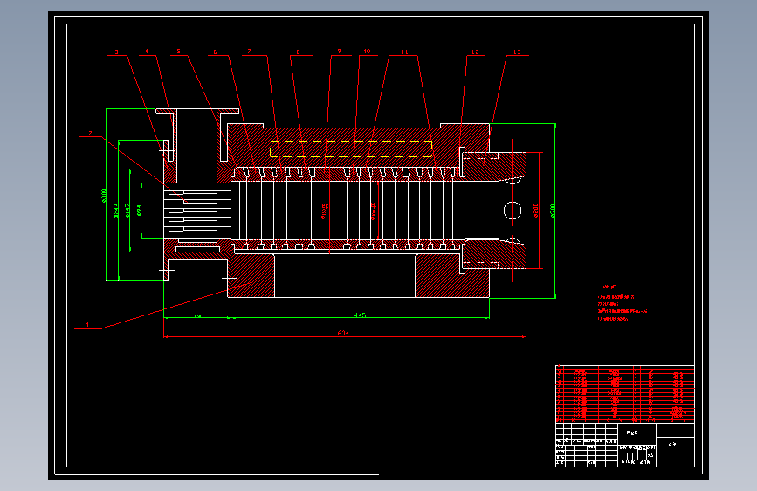
Task: Click part callout number 7
Action: (249, 52)
